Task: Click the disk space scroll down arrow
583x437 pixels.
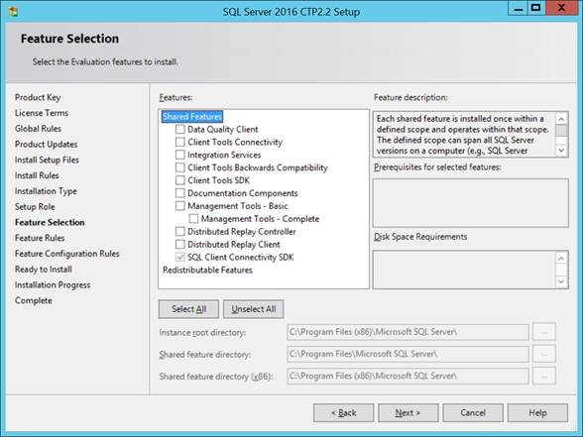Action: [x=561, y=281]
